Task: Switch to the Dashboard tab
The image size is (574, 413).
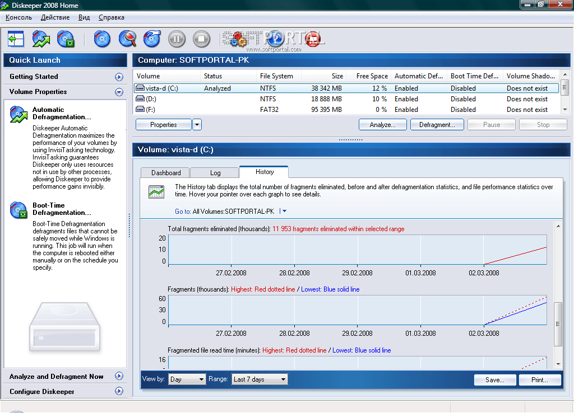Action: coord(165,173)
